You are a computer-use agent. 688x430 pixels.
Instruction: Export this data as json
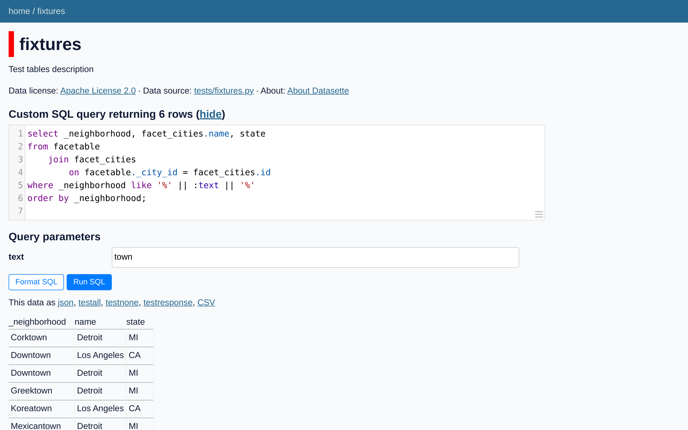tap(65, 302)
